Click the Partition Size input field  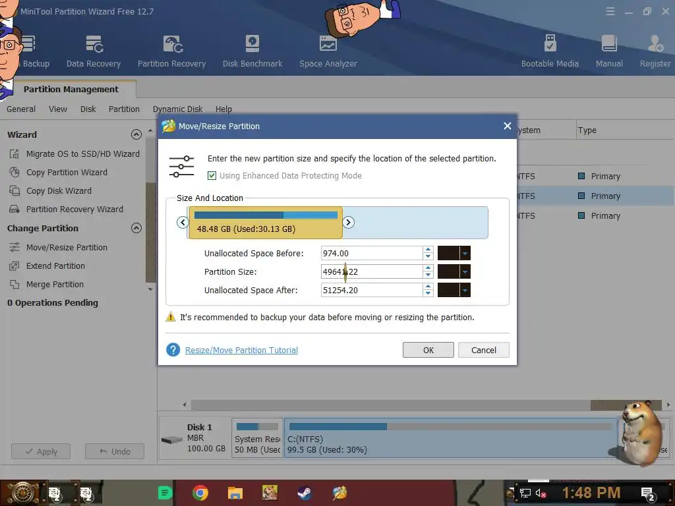[x=372, y=271]
